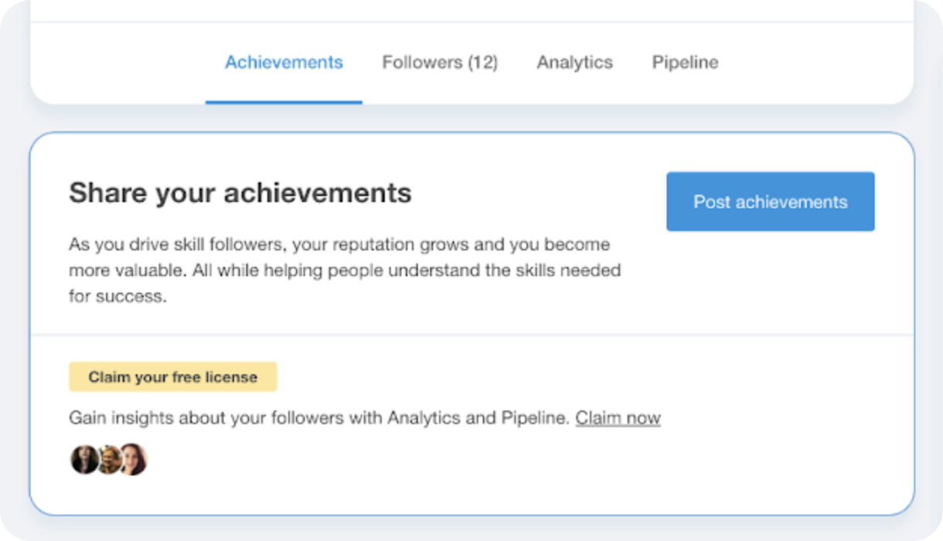Select the first follower avatar with dark hair
This screenshot has width=943, height=541.
[x=83, y=460]
